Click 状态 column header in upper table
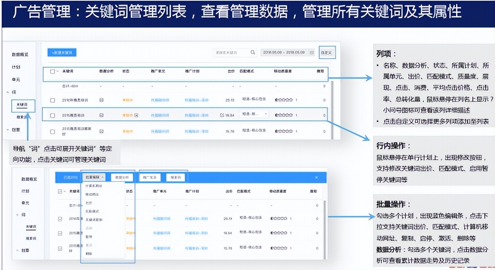The image size is (495, 270). pos(126,71)
